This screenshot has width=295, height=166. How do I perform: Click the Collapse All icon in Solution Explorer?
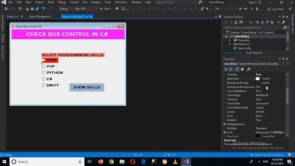pyautogui.click(x=267, y=23)
